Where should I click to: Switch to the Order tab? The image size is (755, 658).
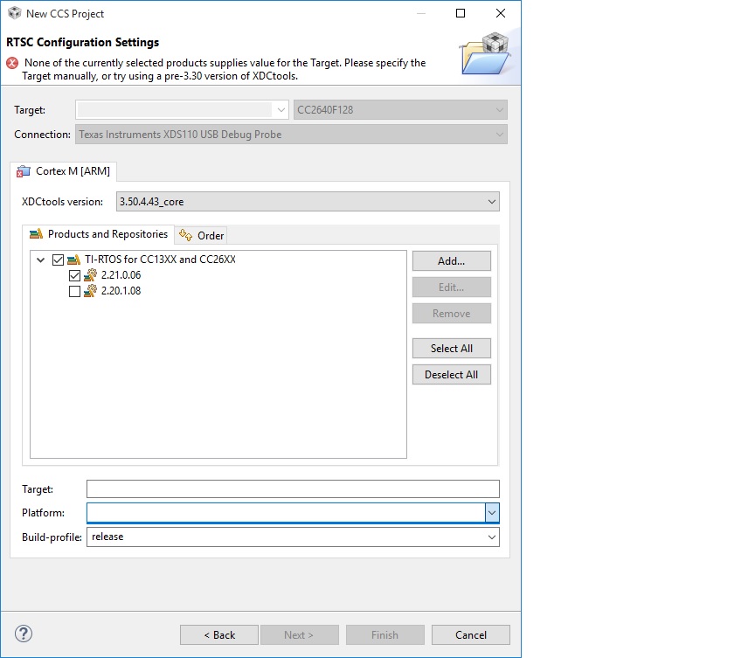coord(201,235)
